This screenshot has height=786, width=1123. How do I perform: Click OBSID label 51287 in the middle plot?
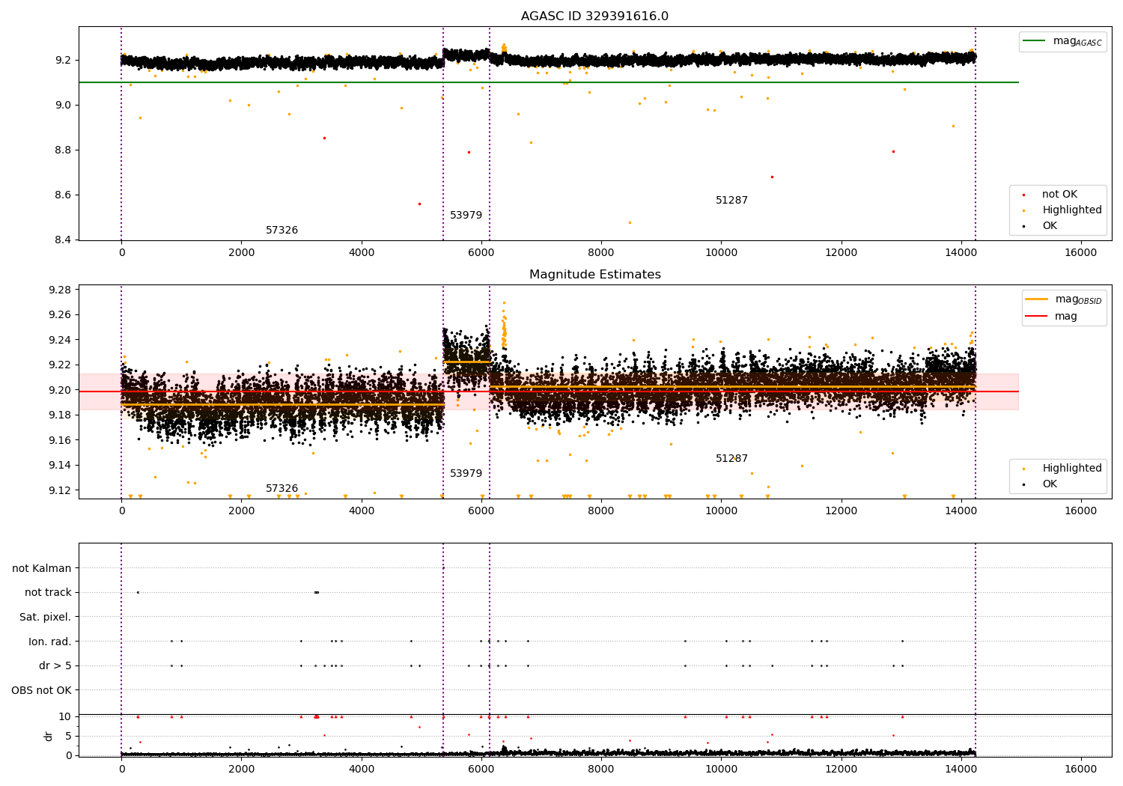click(x=731, y=459)
